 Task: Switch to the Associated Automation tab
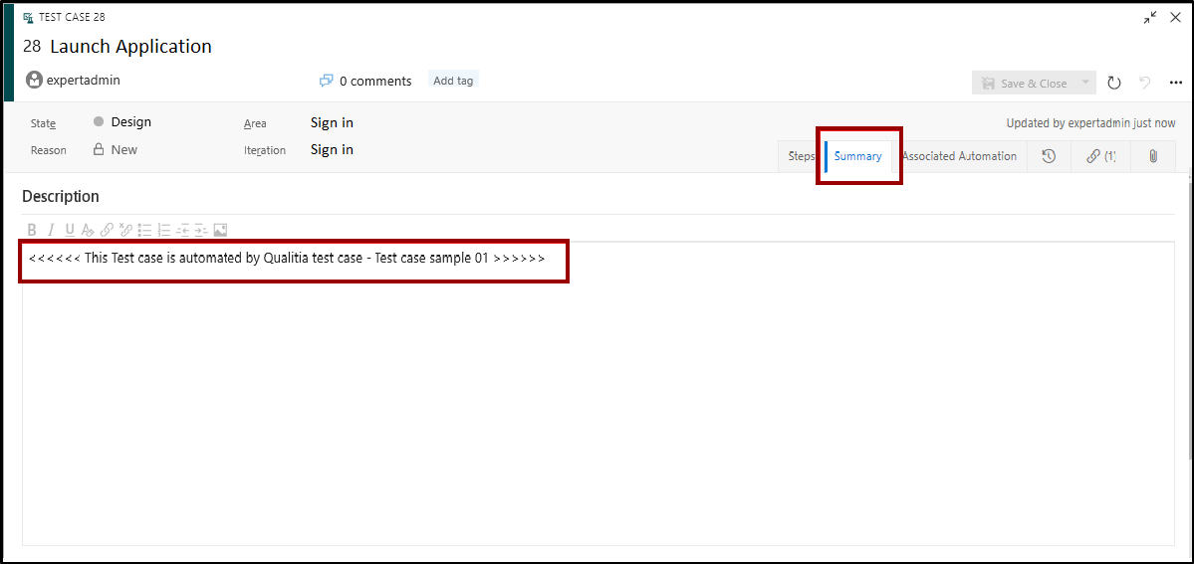[x=959, y=156]
